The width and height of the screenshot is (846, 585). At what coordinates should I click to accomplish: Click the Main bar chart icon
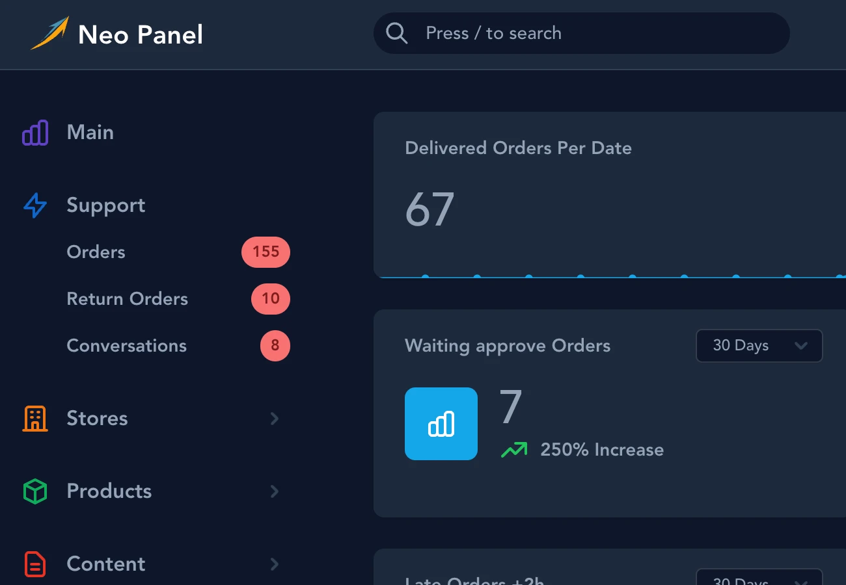pyautogui.click(x=35, y=133)
